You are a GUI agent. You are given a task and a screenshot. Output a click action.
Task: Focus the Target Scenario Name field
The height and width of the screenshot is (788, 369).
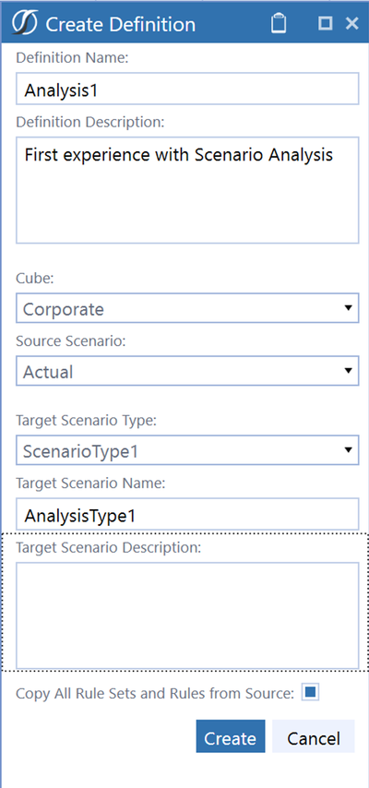pos(187,514)
